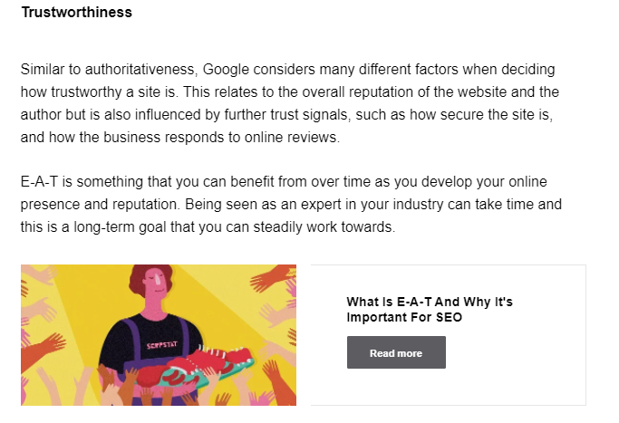619x423 pixels.
Task: Click the Read more button
Action: tap(396, 352)
